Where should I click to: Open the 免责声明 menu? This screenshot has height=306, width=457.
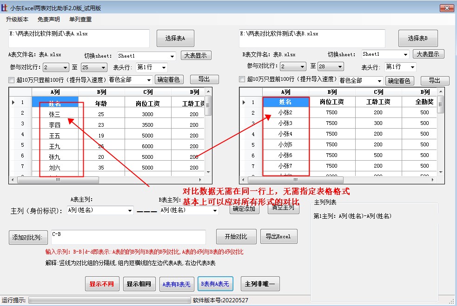pyautogui.click(x=49, y=20)
